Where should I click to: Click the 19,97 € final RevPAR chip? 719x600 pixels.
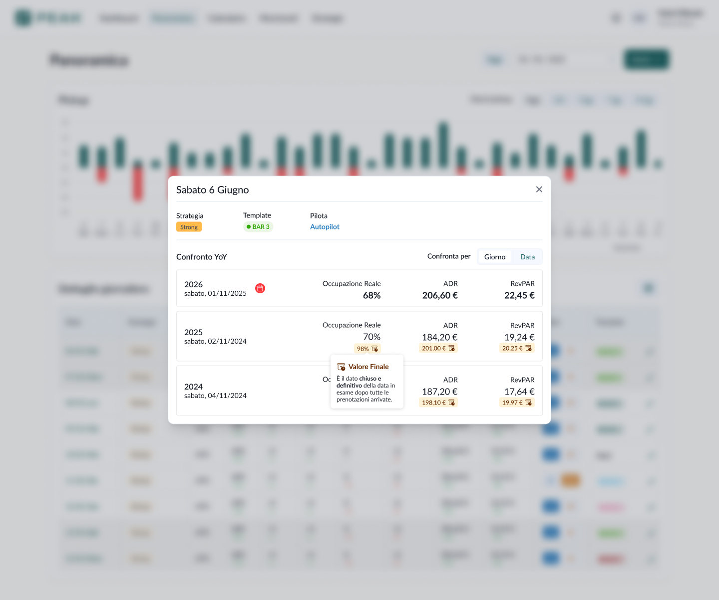click(x=517, y=402)
